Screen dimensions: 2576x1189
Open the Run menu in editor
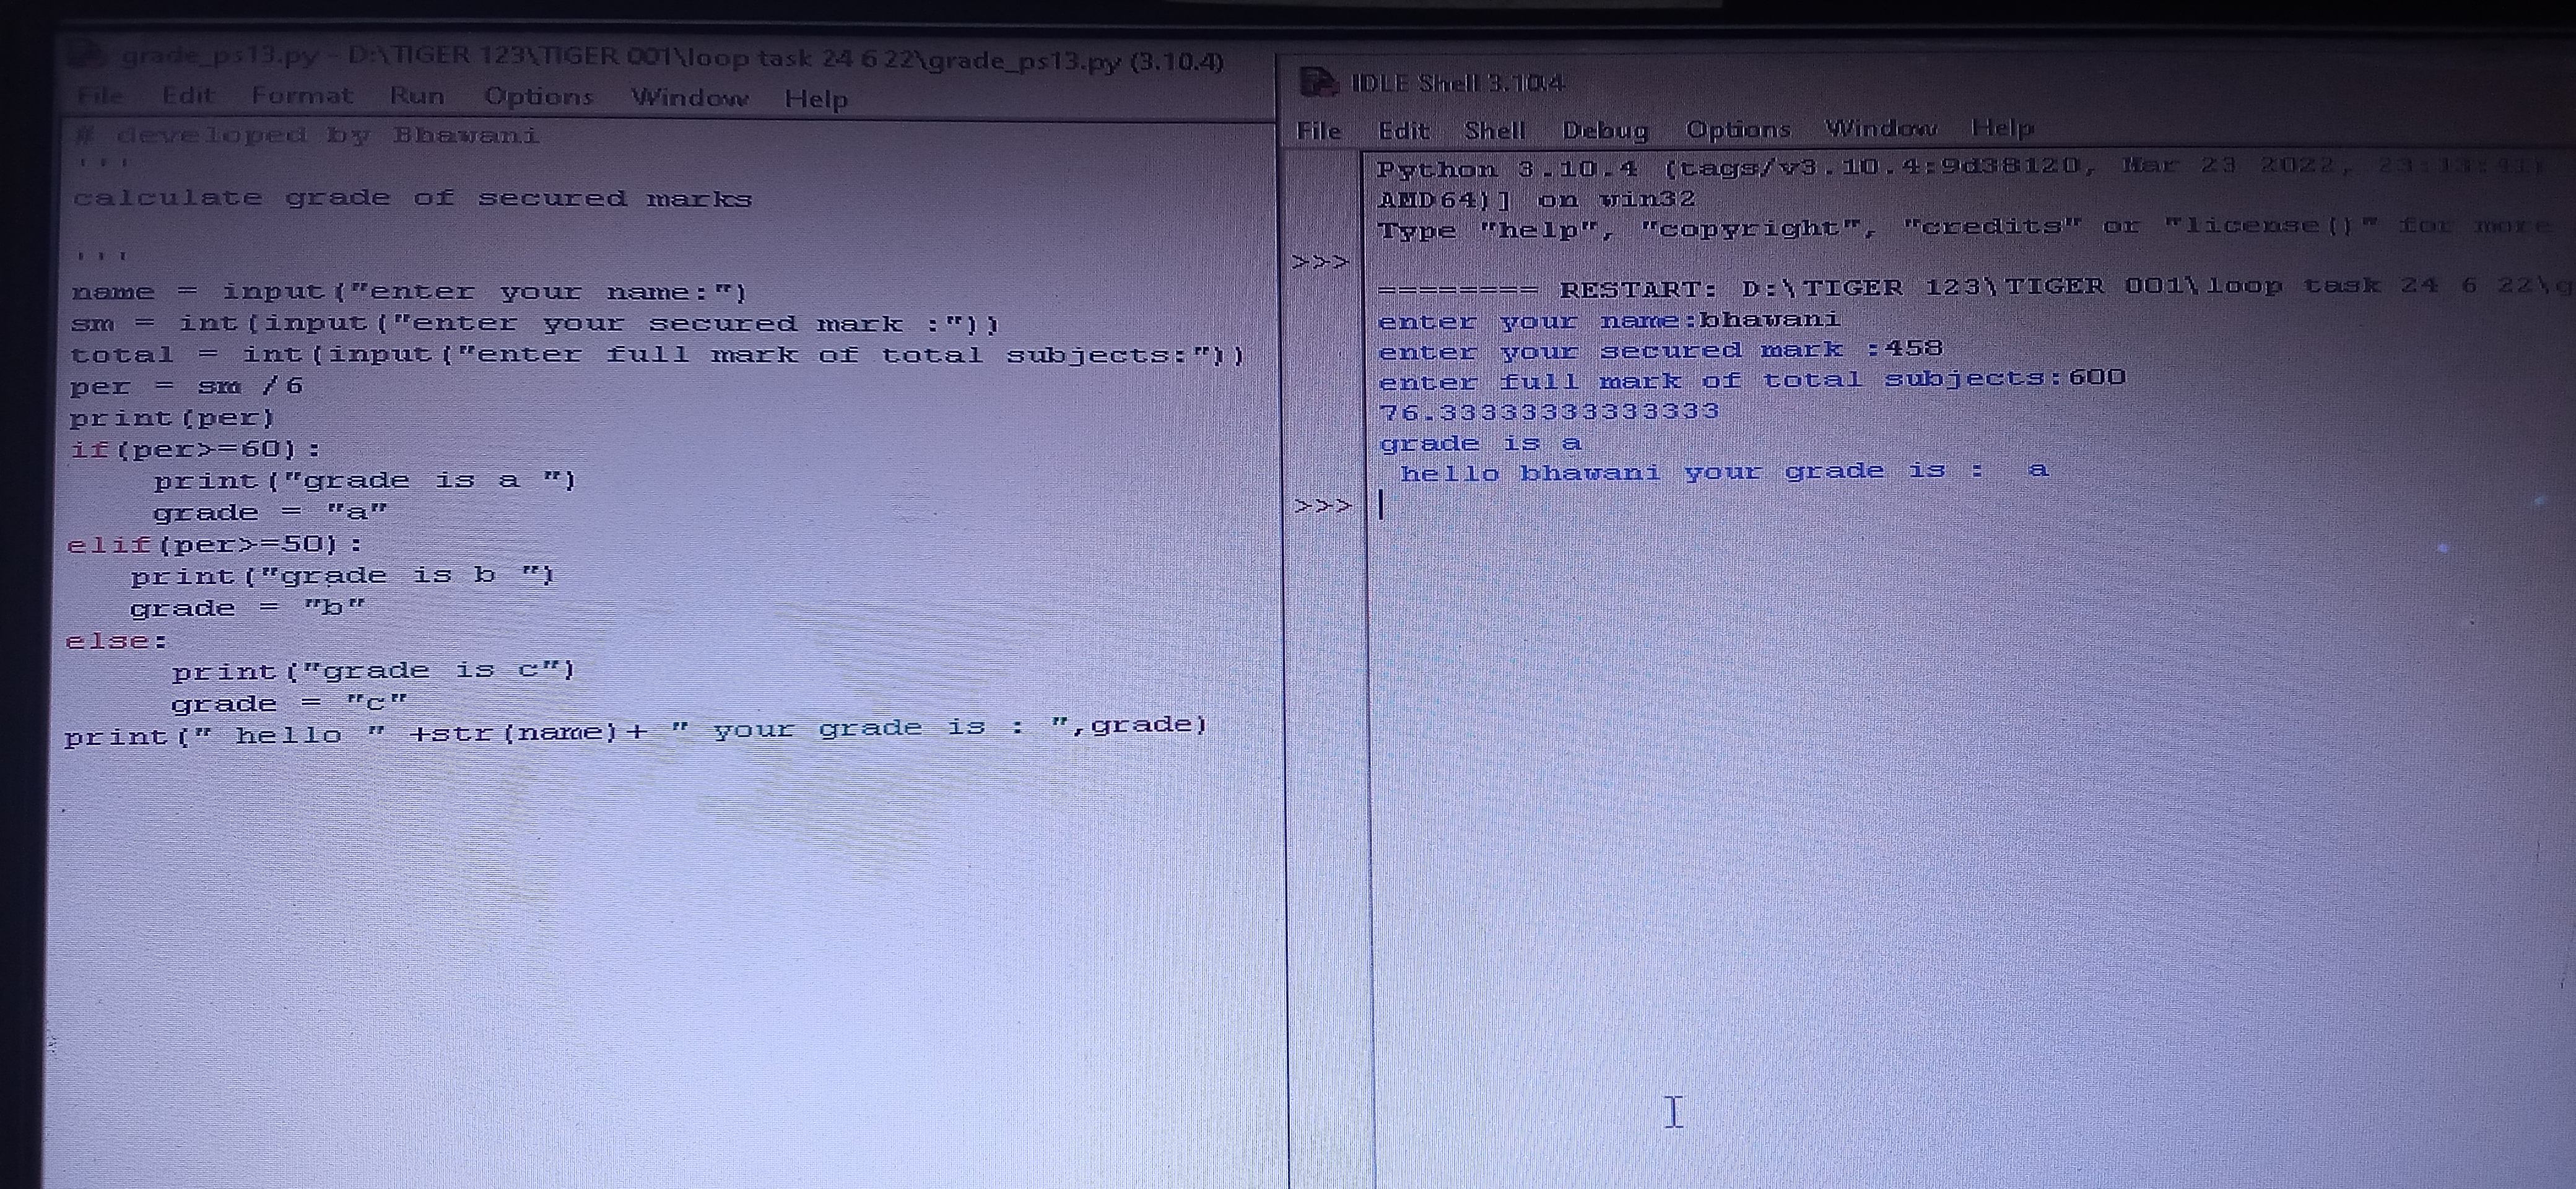click(x=416, y=96)
